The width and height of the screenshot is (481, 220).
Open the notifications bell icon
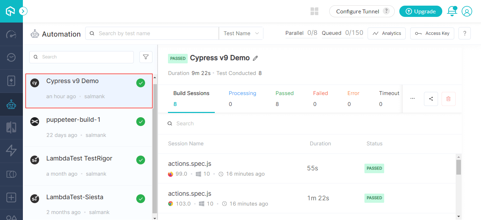point(452,11)
